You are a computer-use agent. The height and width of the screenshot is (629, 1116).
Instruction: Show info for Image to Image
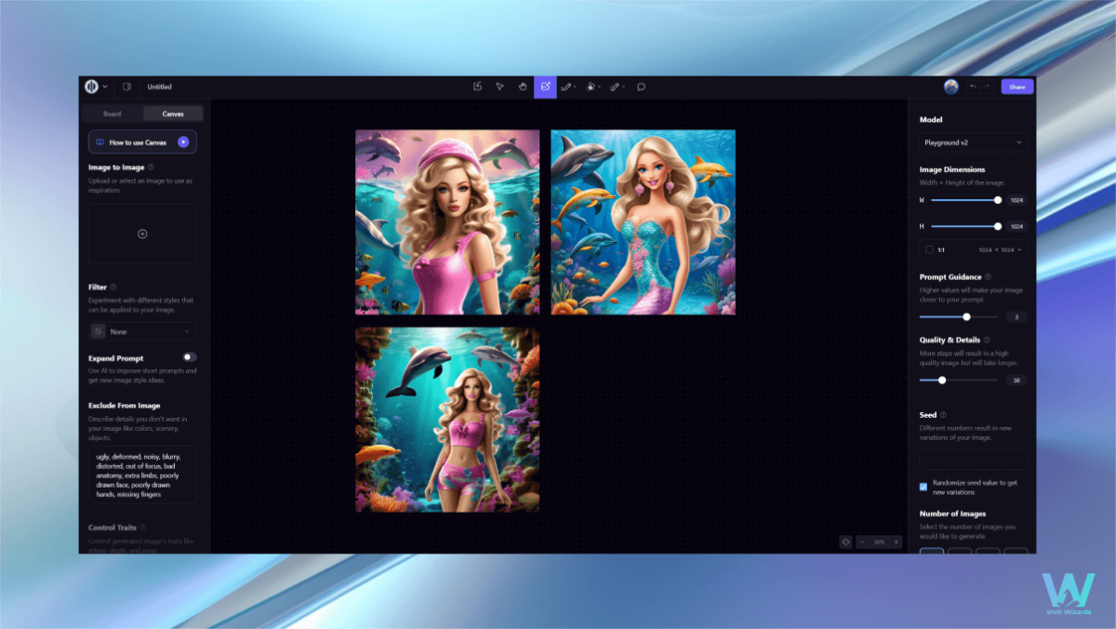click(151, 167)
